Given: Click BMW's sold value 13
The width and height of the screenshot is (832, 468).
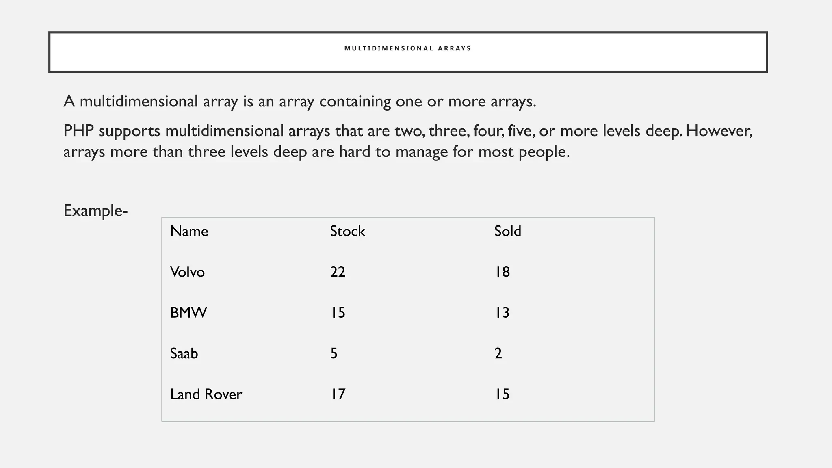Looking at the screenshot, I should click(x=502, y=313).
